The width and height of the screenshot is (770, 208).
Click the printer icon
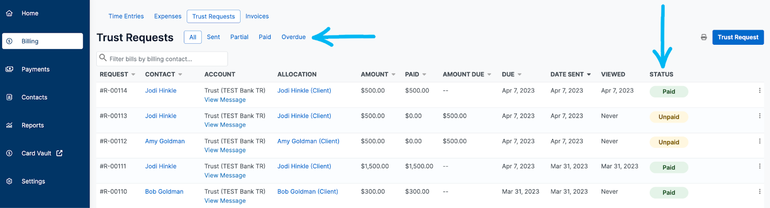[x=704, y=37]
